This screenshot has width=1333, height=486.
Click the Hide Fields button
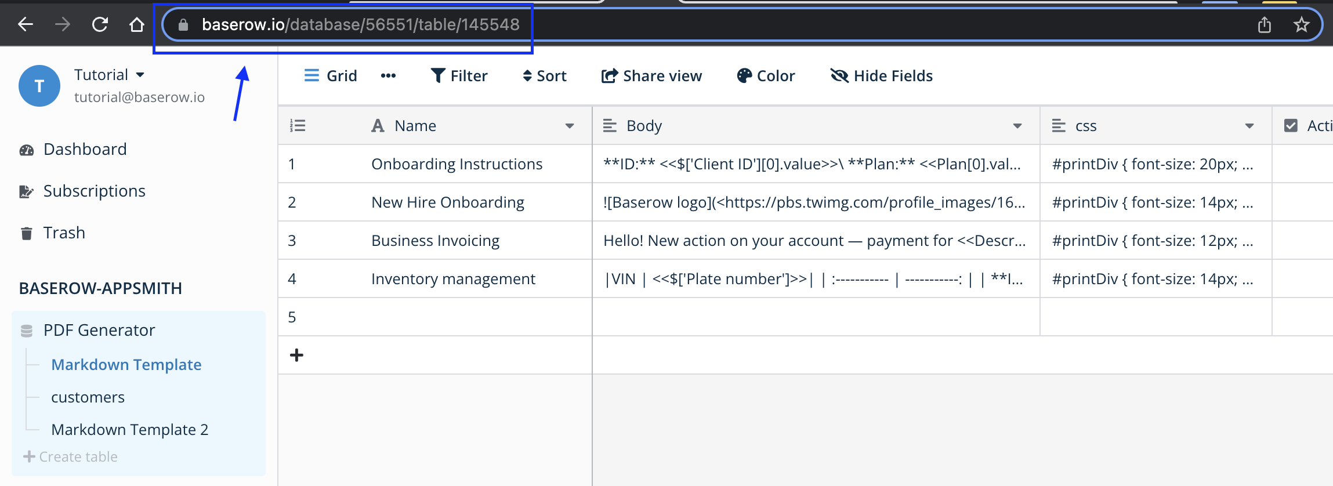pos(881,76)
